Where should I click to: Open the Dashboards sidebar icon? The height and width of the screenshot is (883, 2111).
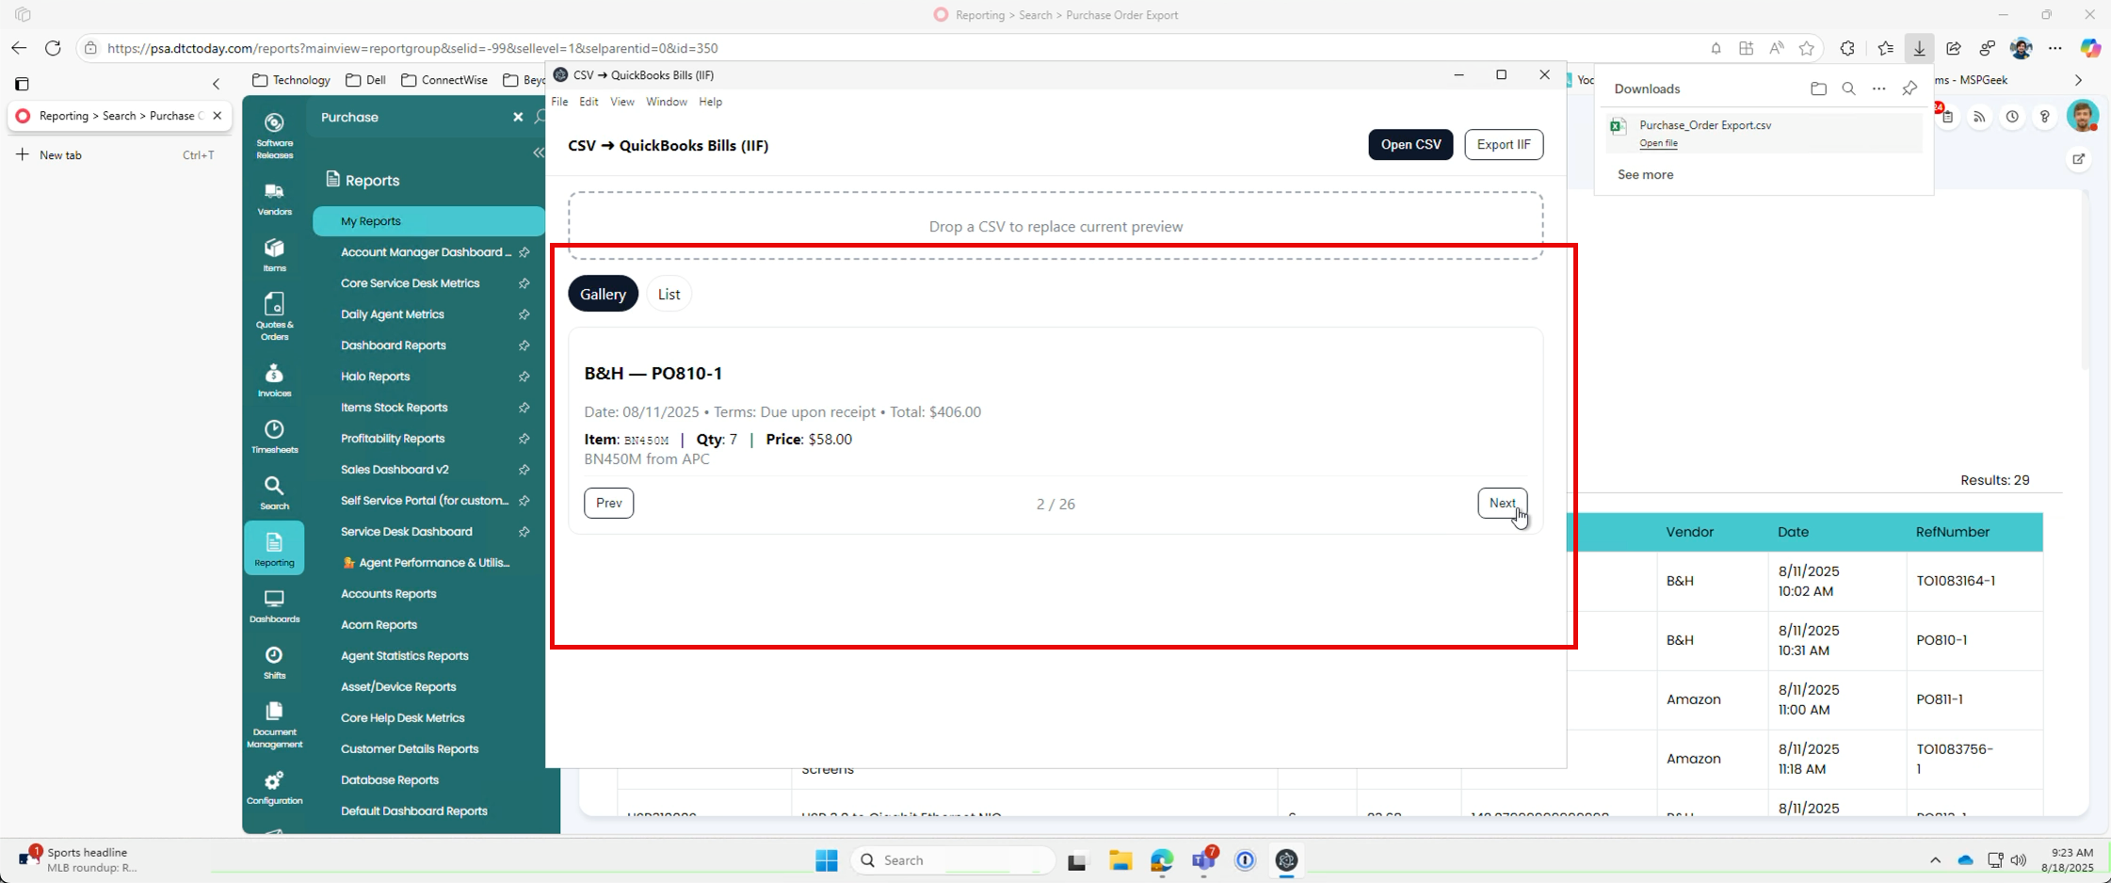coord(274,606)
